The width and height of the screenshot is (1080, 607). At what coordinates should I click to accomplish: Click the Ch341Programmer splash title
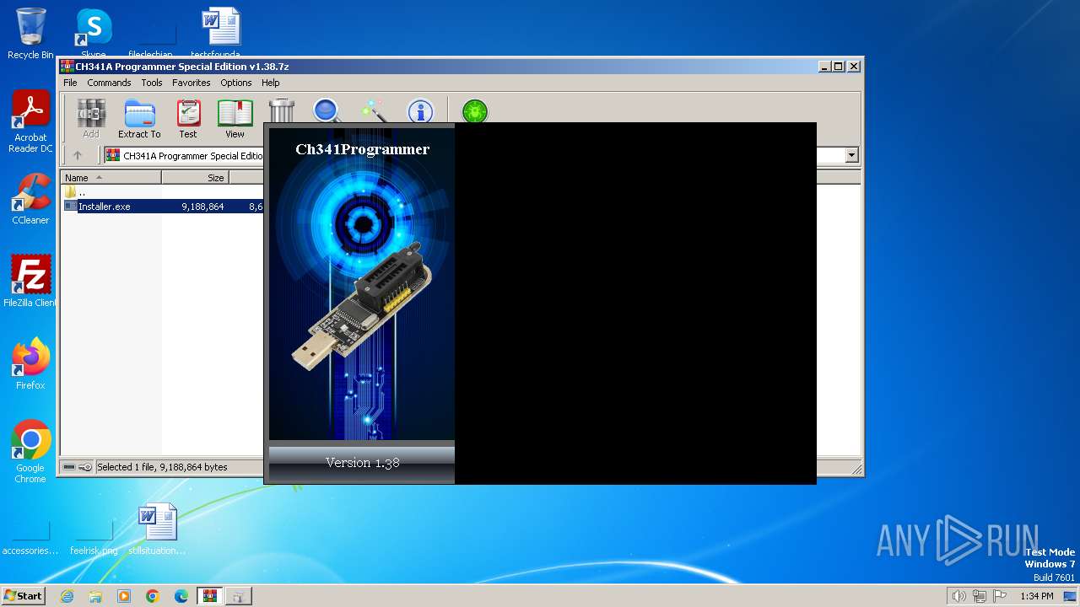[362, 149]
